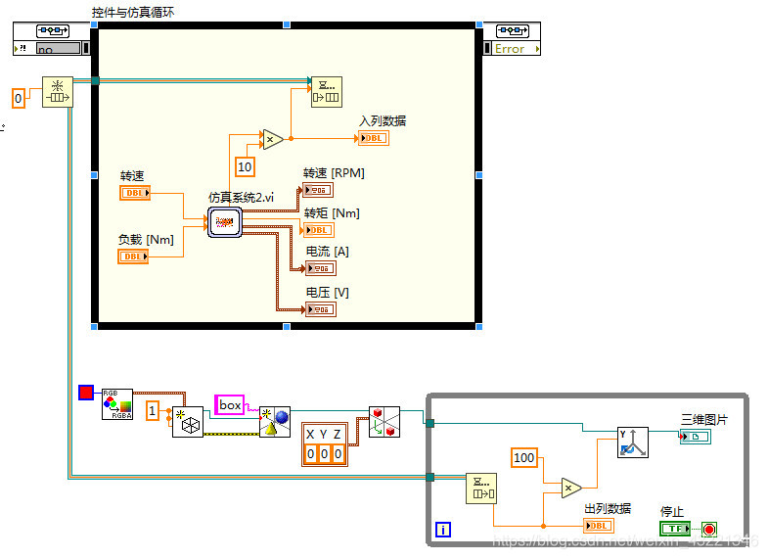The image size is (768, 559).
Task: Select the Create Box geometry node
Action: click(188, 422)
